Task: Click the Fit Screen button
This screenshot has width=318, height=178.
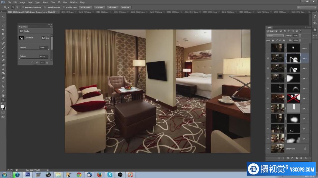Action: click(99, 7)
